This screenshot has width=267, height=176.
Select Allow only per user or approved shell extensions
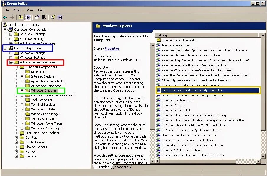pos(196,80)
